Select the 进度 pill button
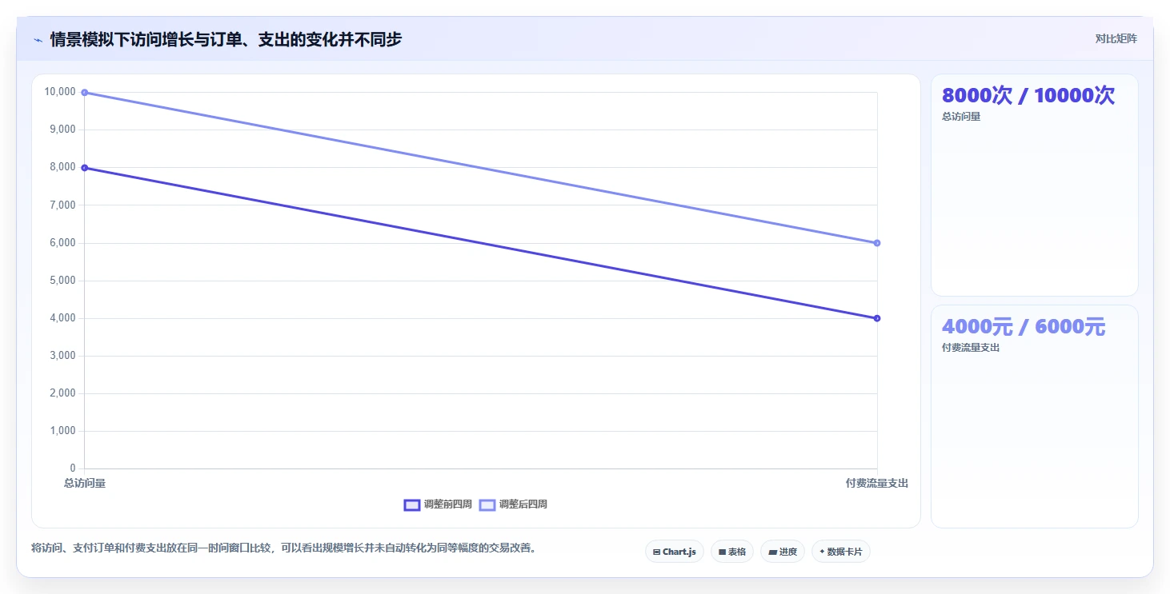Image resolution: width=1170 pixels, height=594 pixels. click(x=783, y=552)
